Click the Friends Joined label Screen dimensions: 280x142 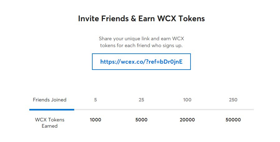pyautogui.click(x=50, y=100)
